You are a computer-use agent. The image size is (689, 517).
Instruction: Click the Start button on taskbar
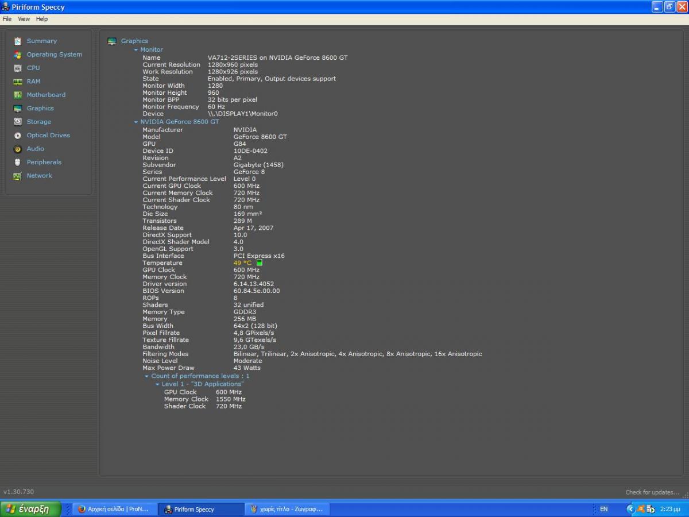click(x=30, y=509)
